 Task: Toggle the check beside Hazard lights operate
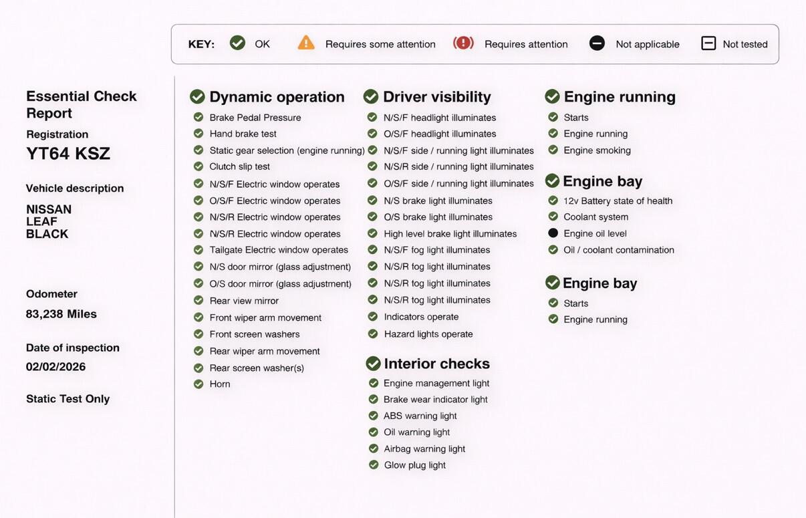373,334
